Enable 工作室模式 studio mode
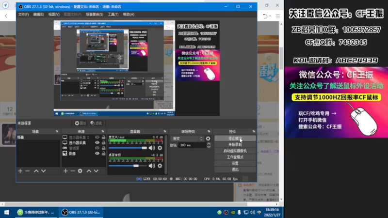This screenshot has height=218, width=388. click(x=235, y=157)
